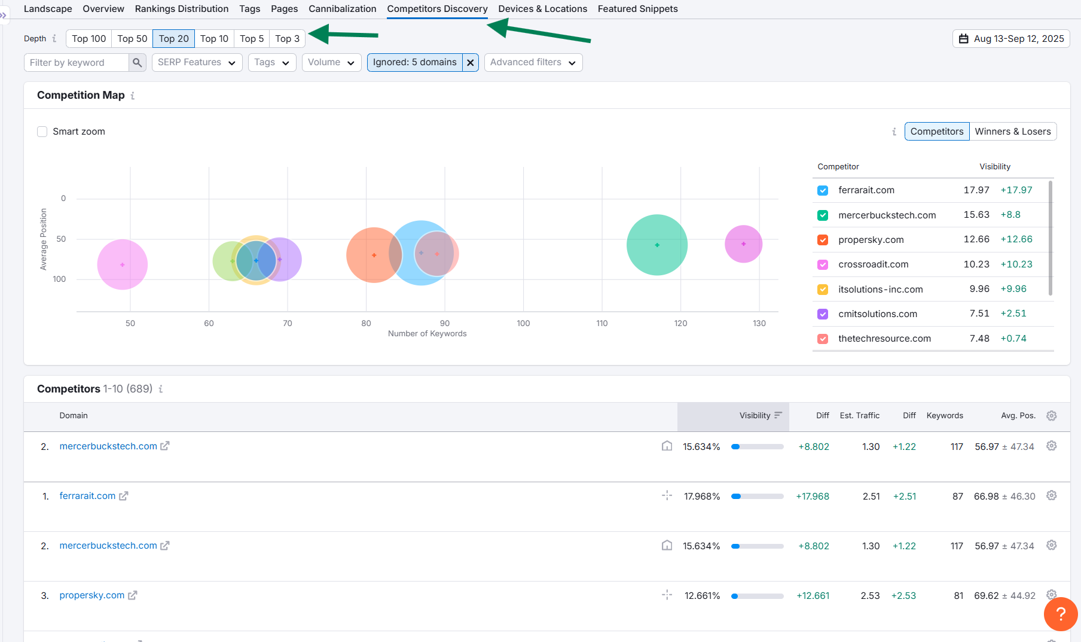Open the date range picker via calendar icon

[963, 38]
